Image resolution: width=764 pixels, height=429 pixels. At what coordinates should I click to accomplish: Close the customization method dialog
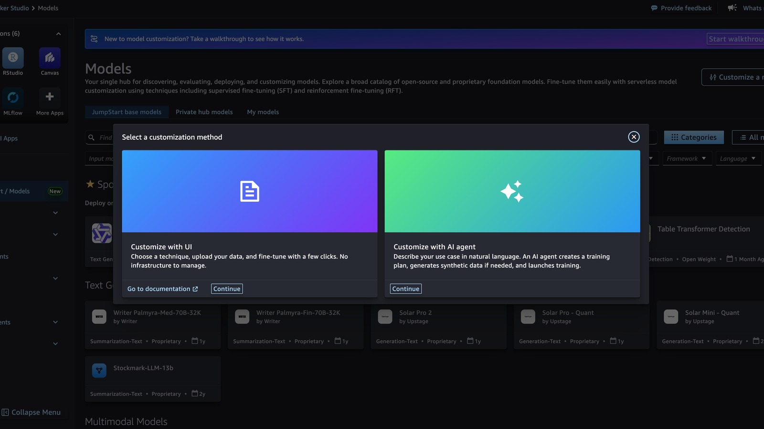634,137
